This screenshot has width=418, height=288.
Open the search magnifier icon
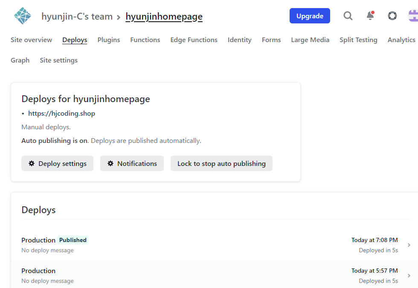[x=348, y=16]
